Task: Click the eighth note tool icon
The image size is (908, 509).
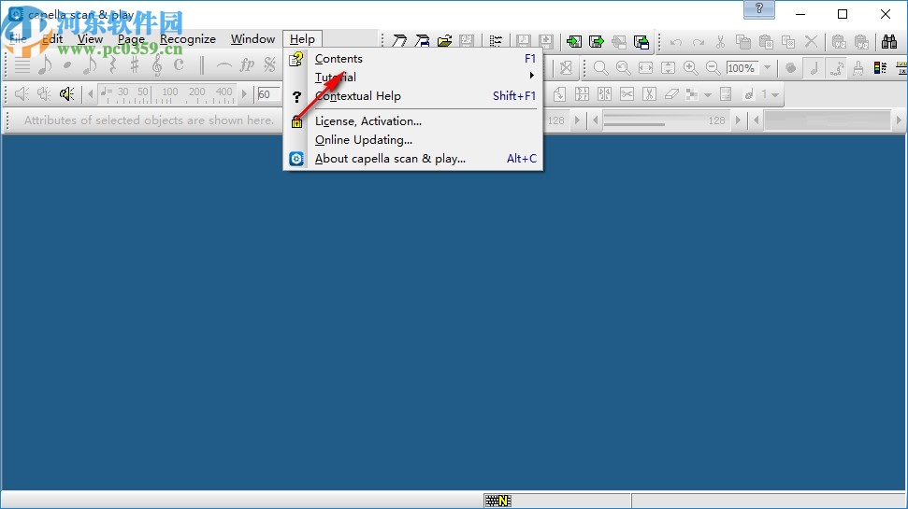Action: (x=44, y=64)
